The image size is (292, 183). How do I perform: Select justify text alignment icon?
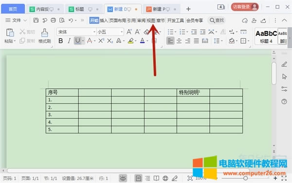[x=196, y=41]
